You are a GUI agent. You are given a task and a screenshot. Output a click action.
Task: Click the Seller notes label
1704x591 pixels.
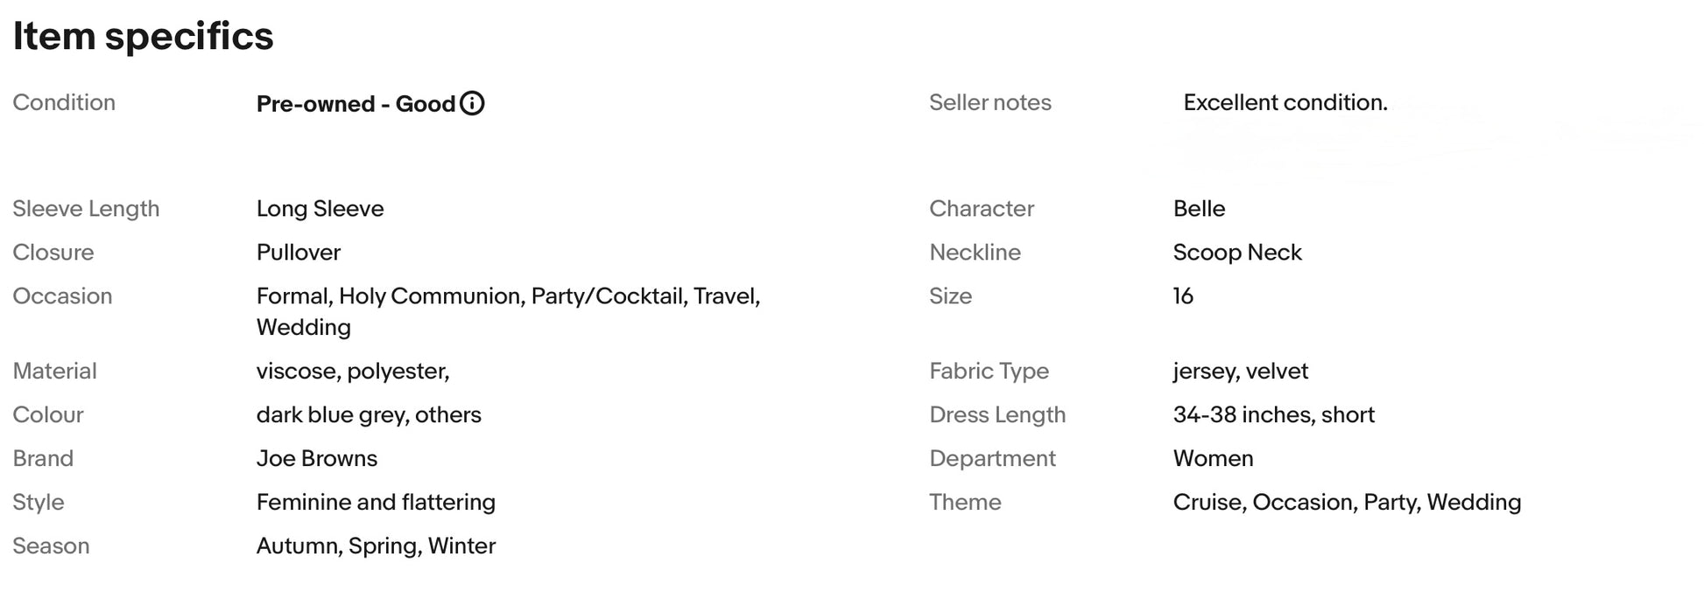pos(989,102)
